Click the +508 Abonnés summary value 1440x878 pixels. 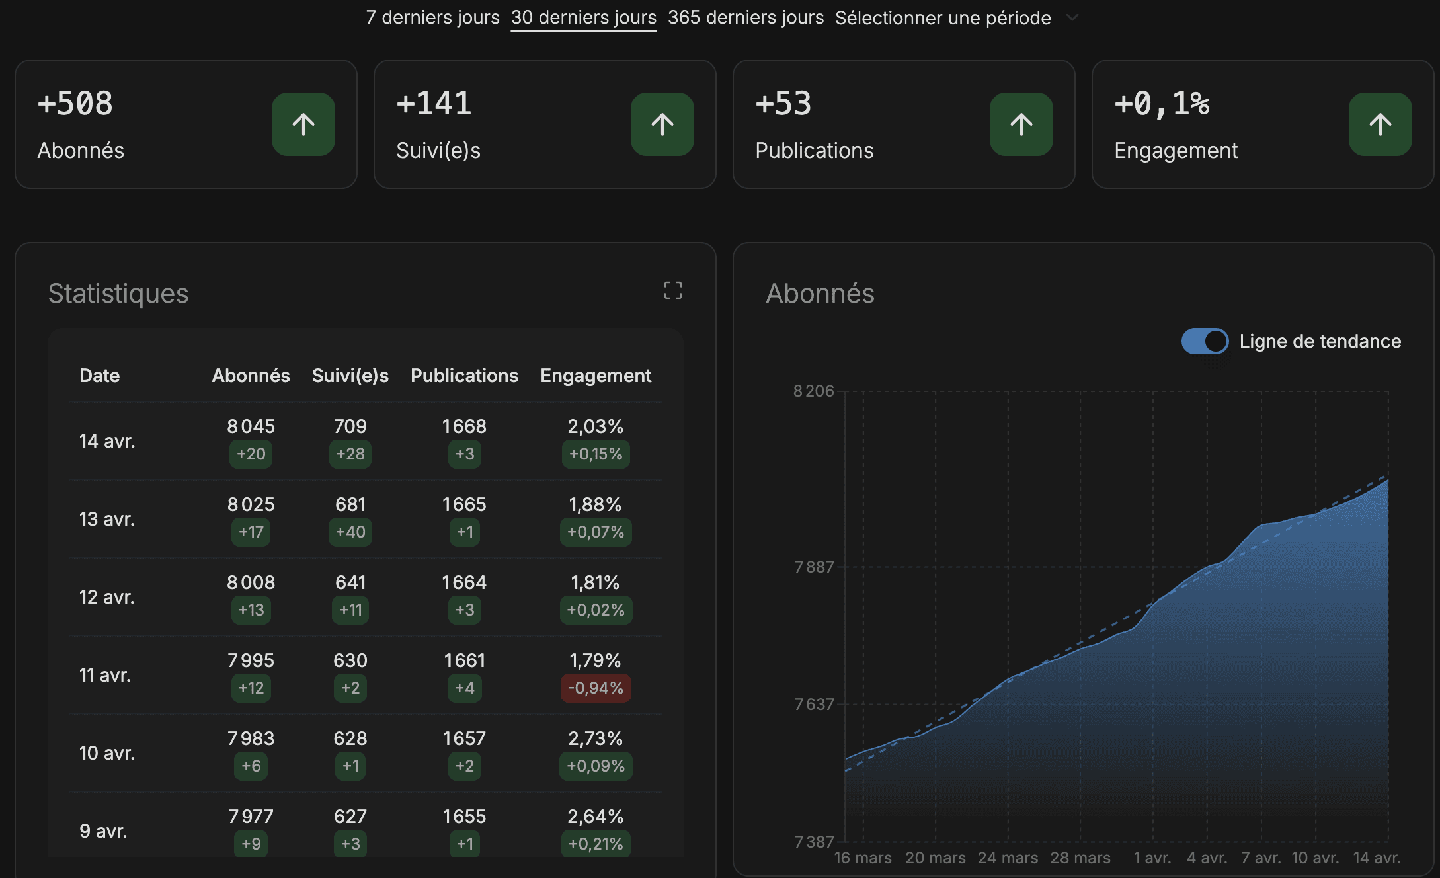(75, 104)
